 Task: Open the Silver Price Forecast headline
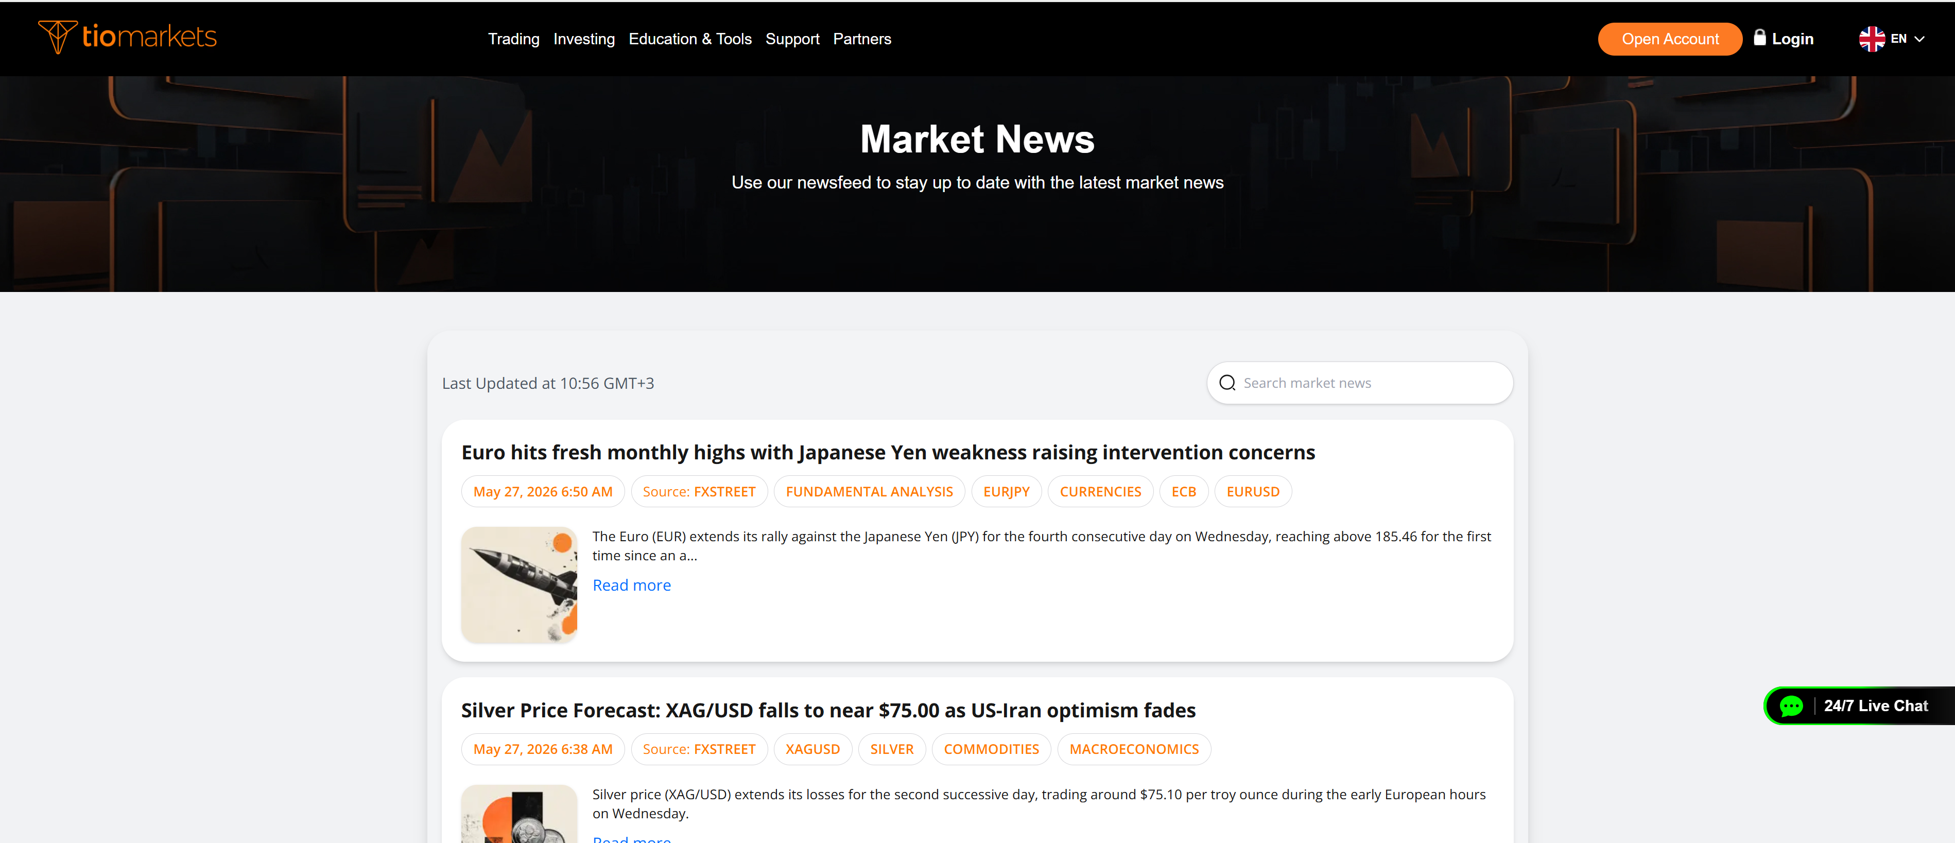click(x=828, y=710)
